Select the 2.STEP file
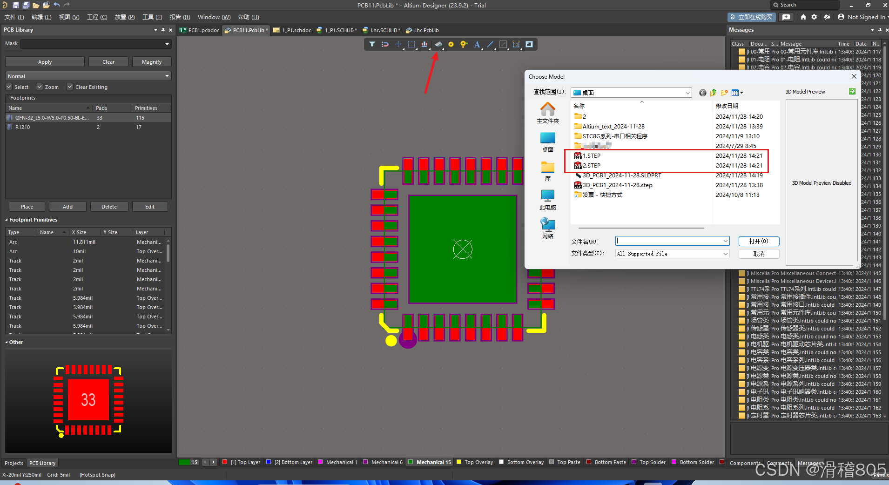The width and height of the screenshot is (889, 485). 591,166
